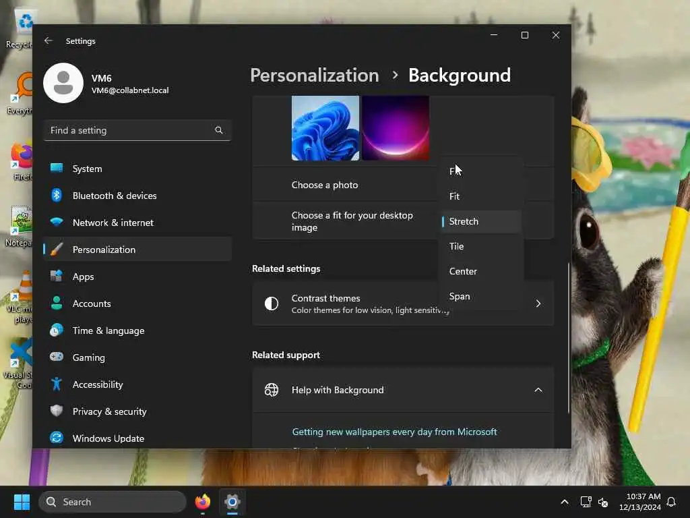Image resolution: width=690 pixels, height=518 pixels.
Task: Click the Accessibility figure icon
Action: [57, 384]
